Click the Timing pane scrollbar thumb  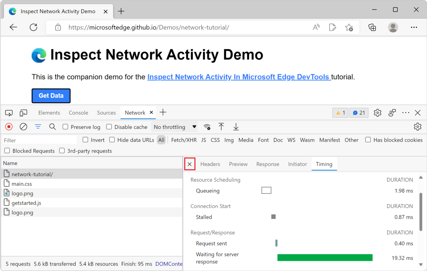pyautogui.click(x=421, y=212)
